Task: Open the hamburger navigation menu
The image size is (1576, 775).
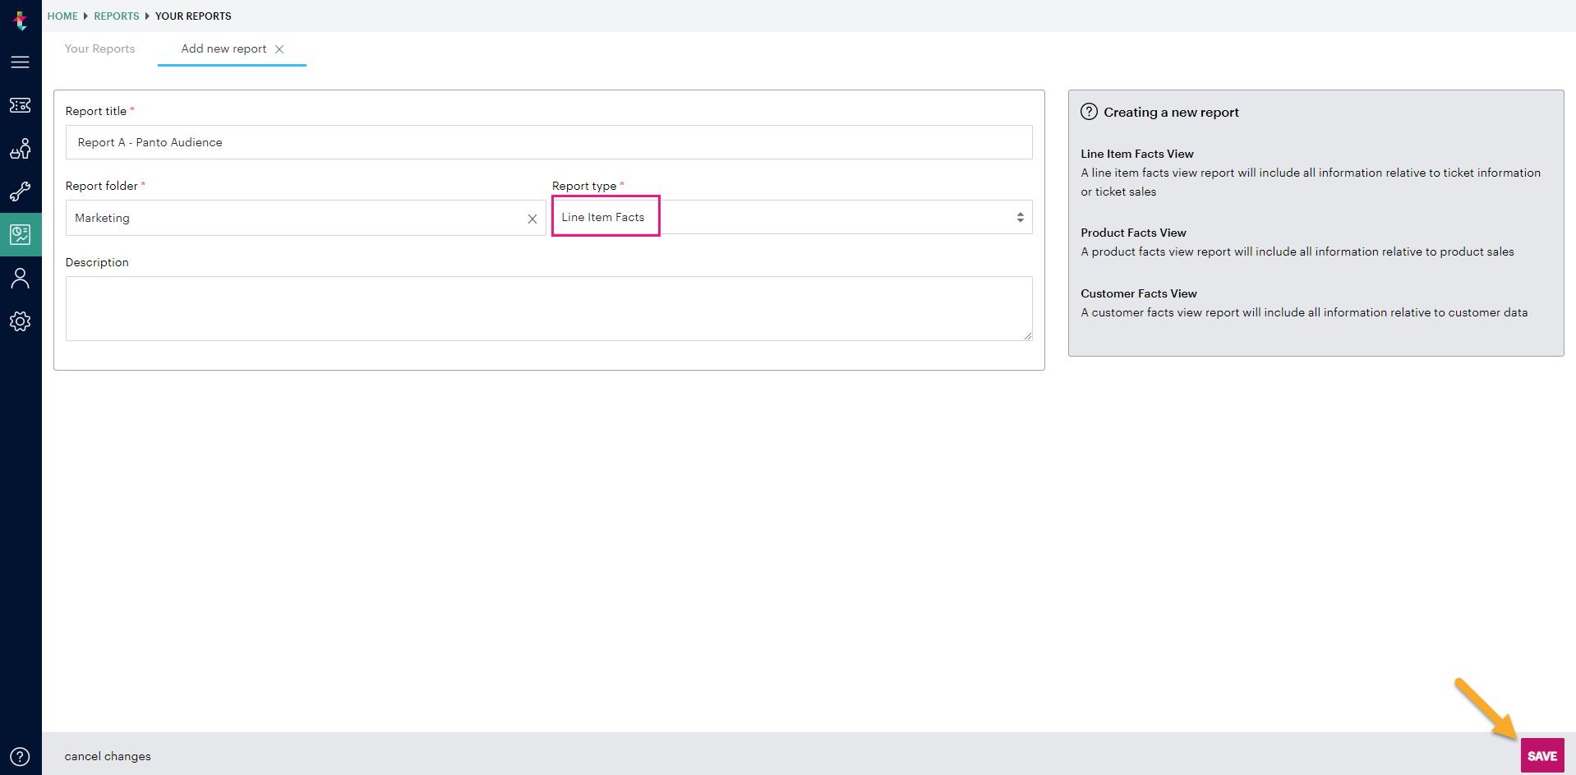Action: 21,62
